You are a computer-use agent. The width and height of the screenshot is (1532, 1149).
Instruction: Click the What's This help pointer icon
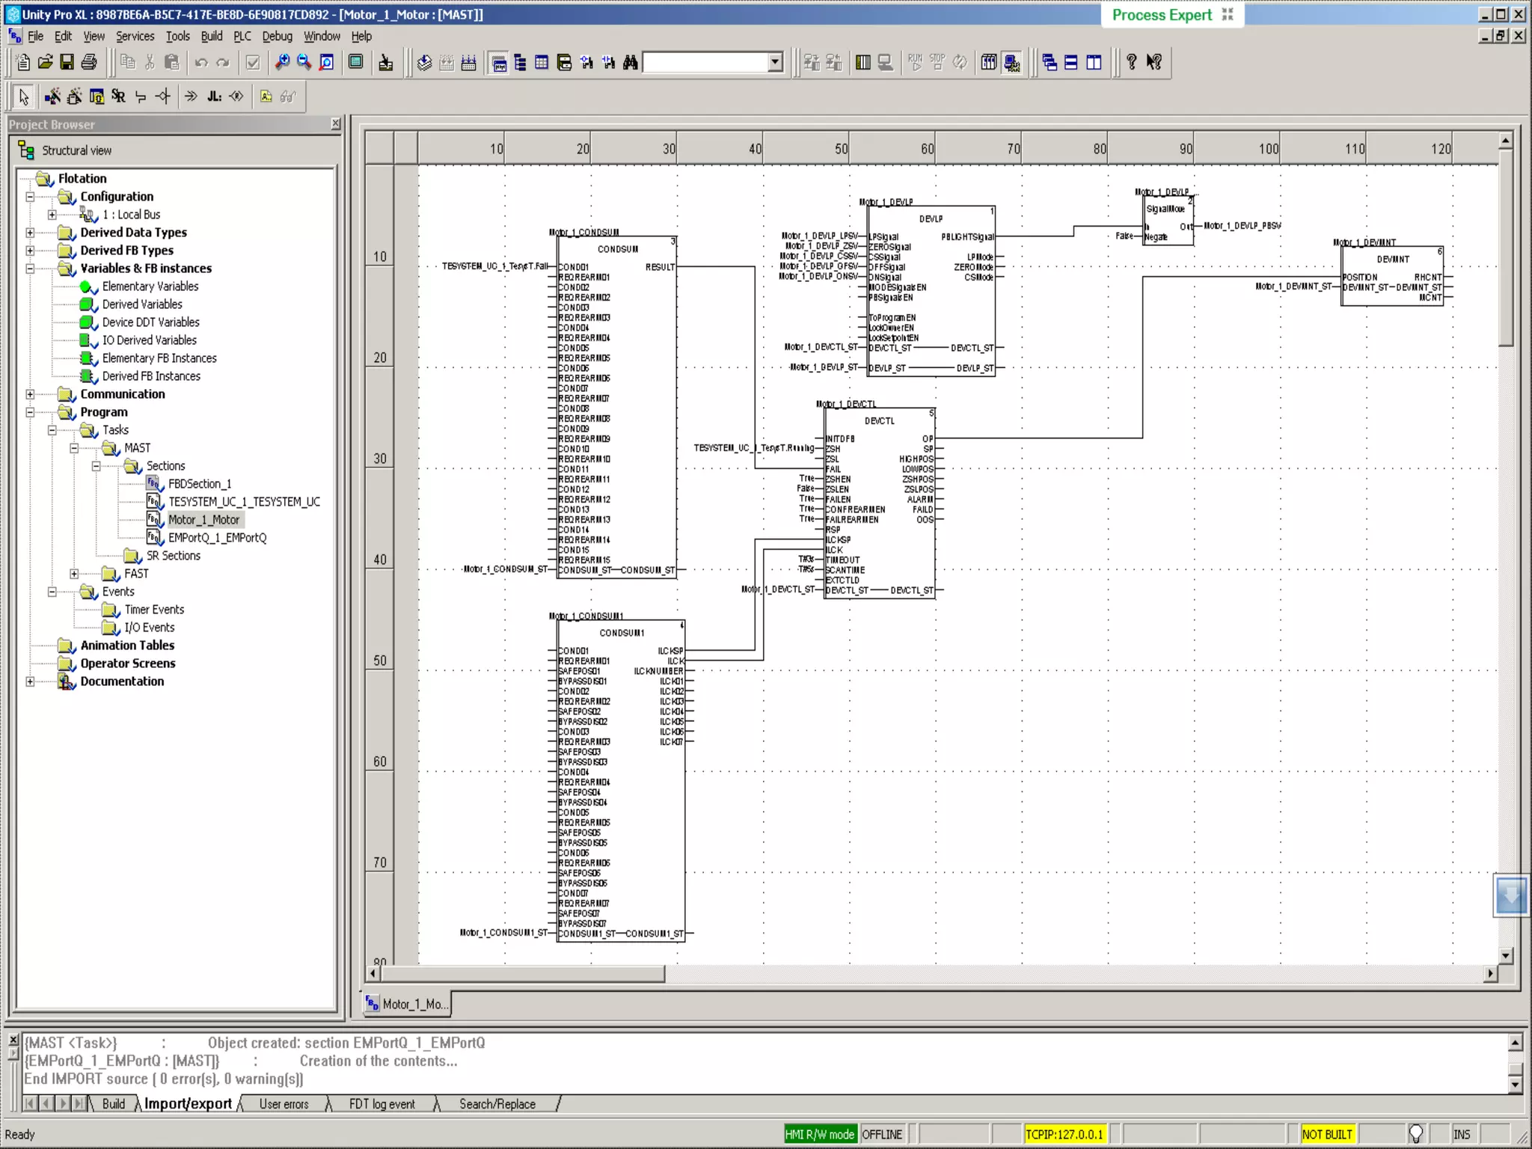tap(1154, 63)
